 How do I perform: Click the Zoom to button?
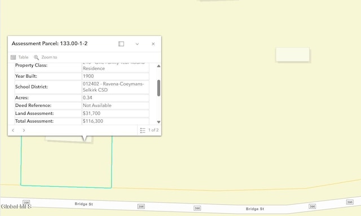[x=46, y=57]
